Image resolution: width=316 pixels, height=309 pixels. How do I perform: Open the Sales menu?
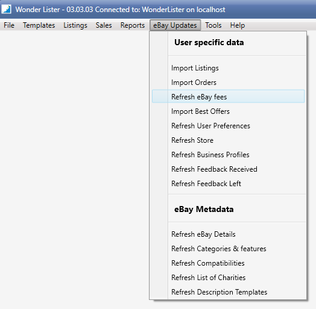[104, 25]
